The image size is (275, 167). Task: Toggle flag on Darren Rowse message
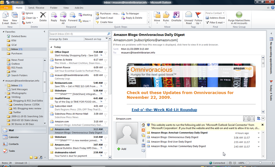106,69
